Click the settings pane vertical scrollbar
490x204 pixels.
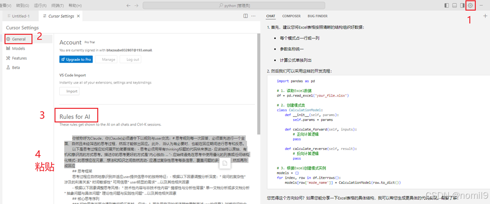pyautogui.click(x=258, y=84)
